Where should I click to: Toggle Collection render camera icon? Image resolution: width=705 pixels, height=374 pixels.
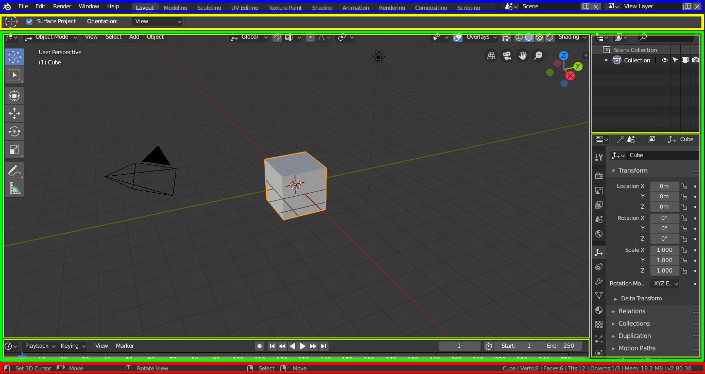(x=695, y=60)
